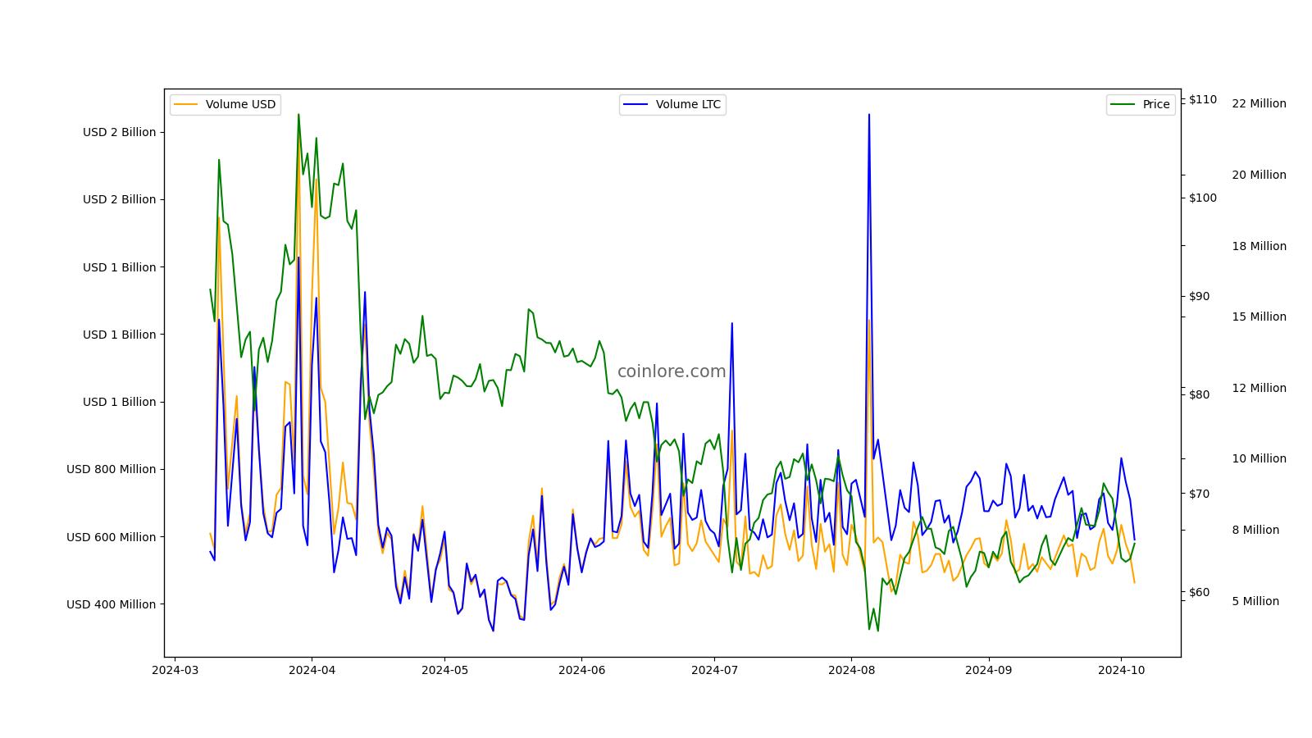Click the USD 800 Million axis label
Image resolution: width=1312 pixels, height=738 pixels.
(x=111, y=469)
